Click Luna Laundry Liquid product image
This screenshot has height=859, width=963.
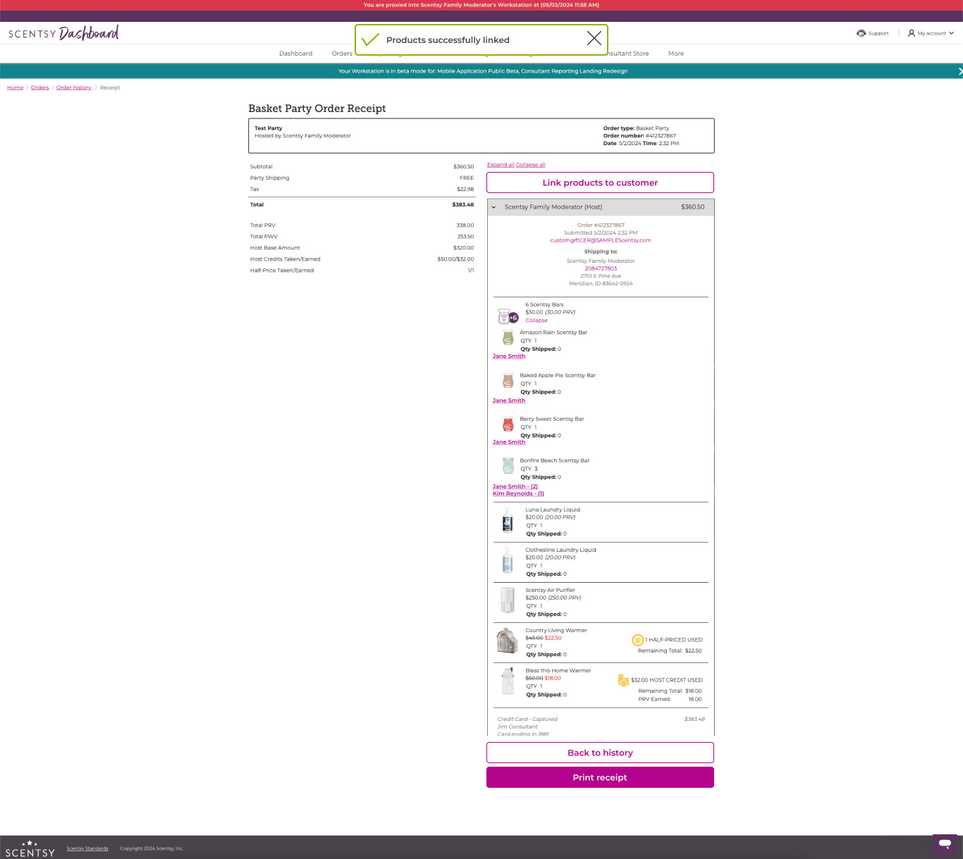508,520
